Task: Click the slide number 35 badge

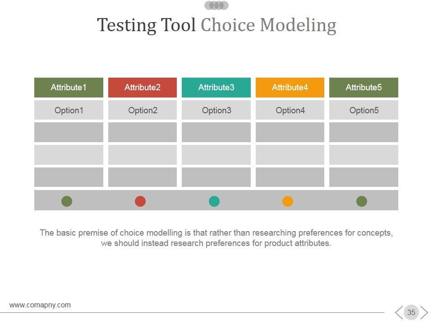Action: coord(411,312)
